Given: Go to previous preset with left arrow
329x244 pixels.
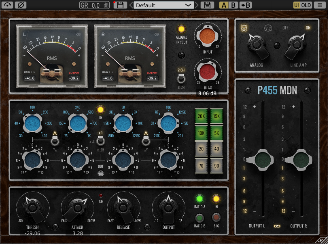Looking at the screenshot, I should tap(131, 5).
